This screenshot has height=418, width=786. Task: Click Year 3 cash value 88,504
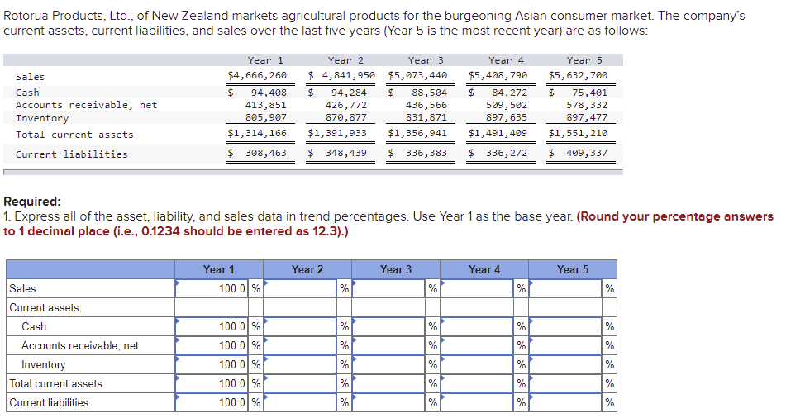point(429,93)
